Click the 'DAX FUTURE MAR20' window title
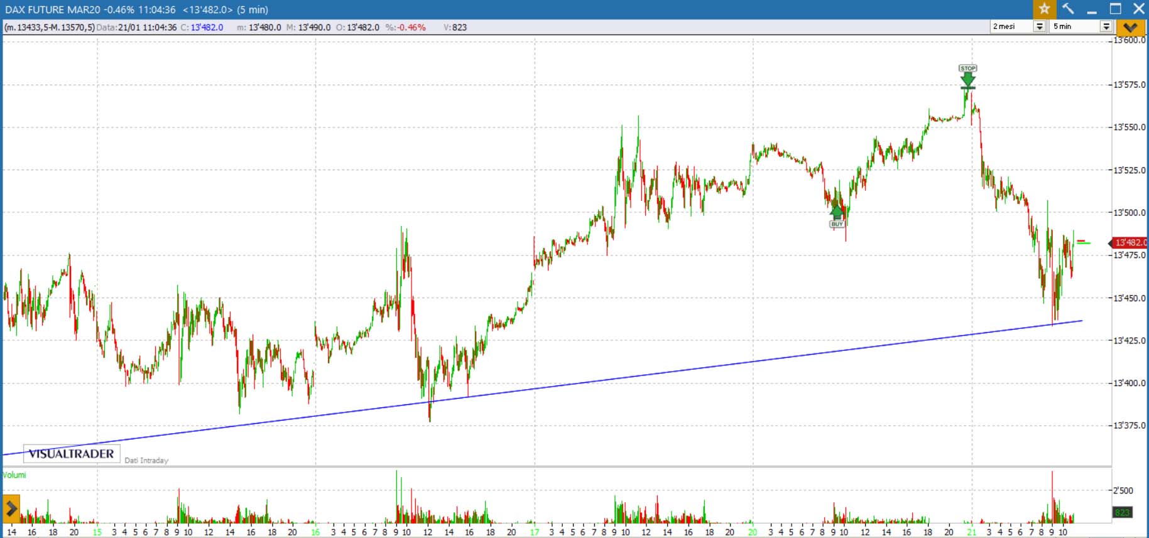The height and width of the screenshot is (538, 1149). click(53, 9)
